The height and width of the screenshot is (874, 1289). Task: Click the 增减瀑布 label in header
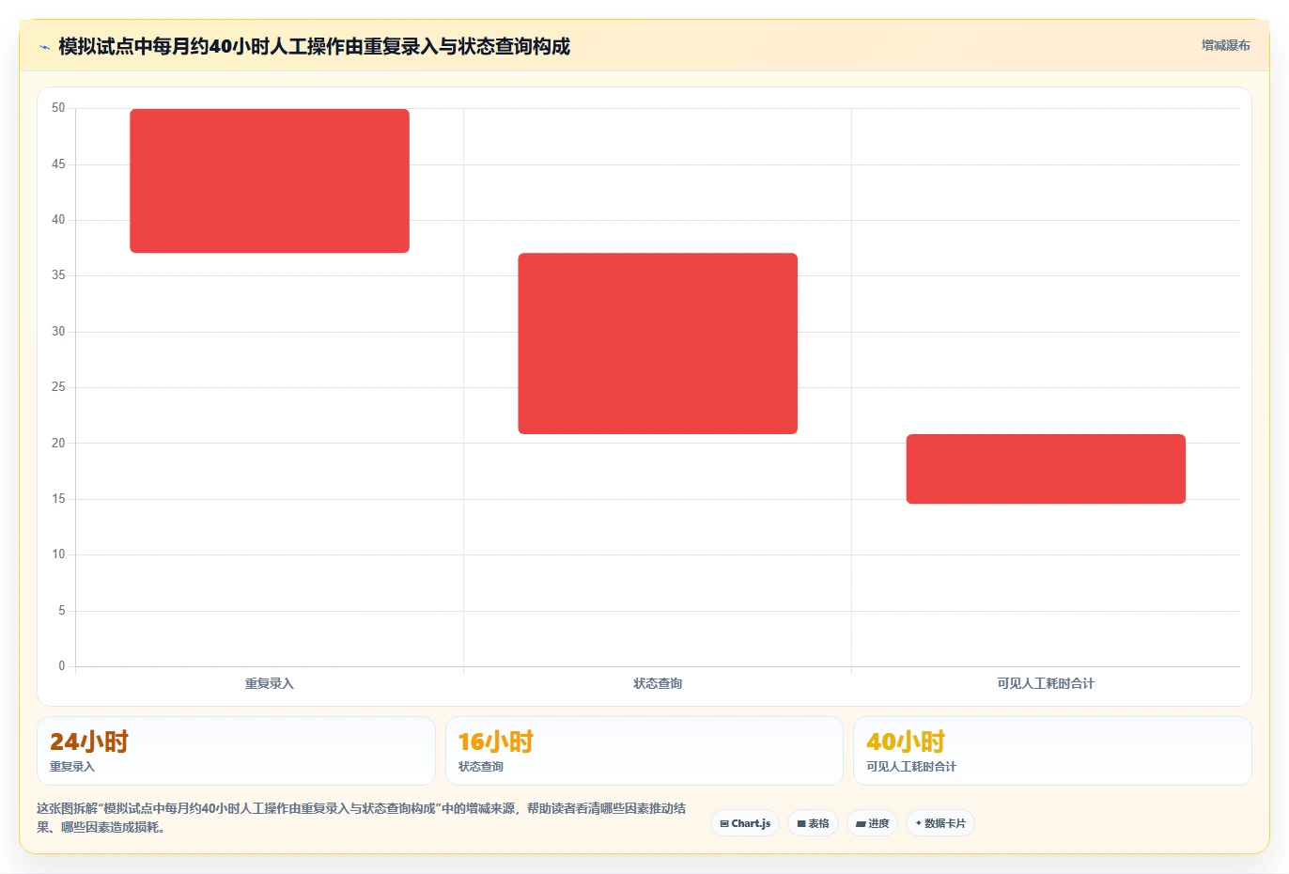point(1226,45)
